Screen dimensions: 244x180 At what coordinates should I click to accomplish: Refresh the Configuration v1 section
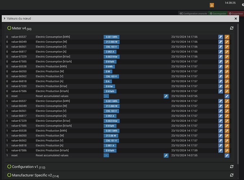pos(232,167)
